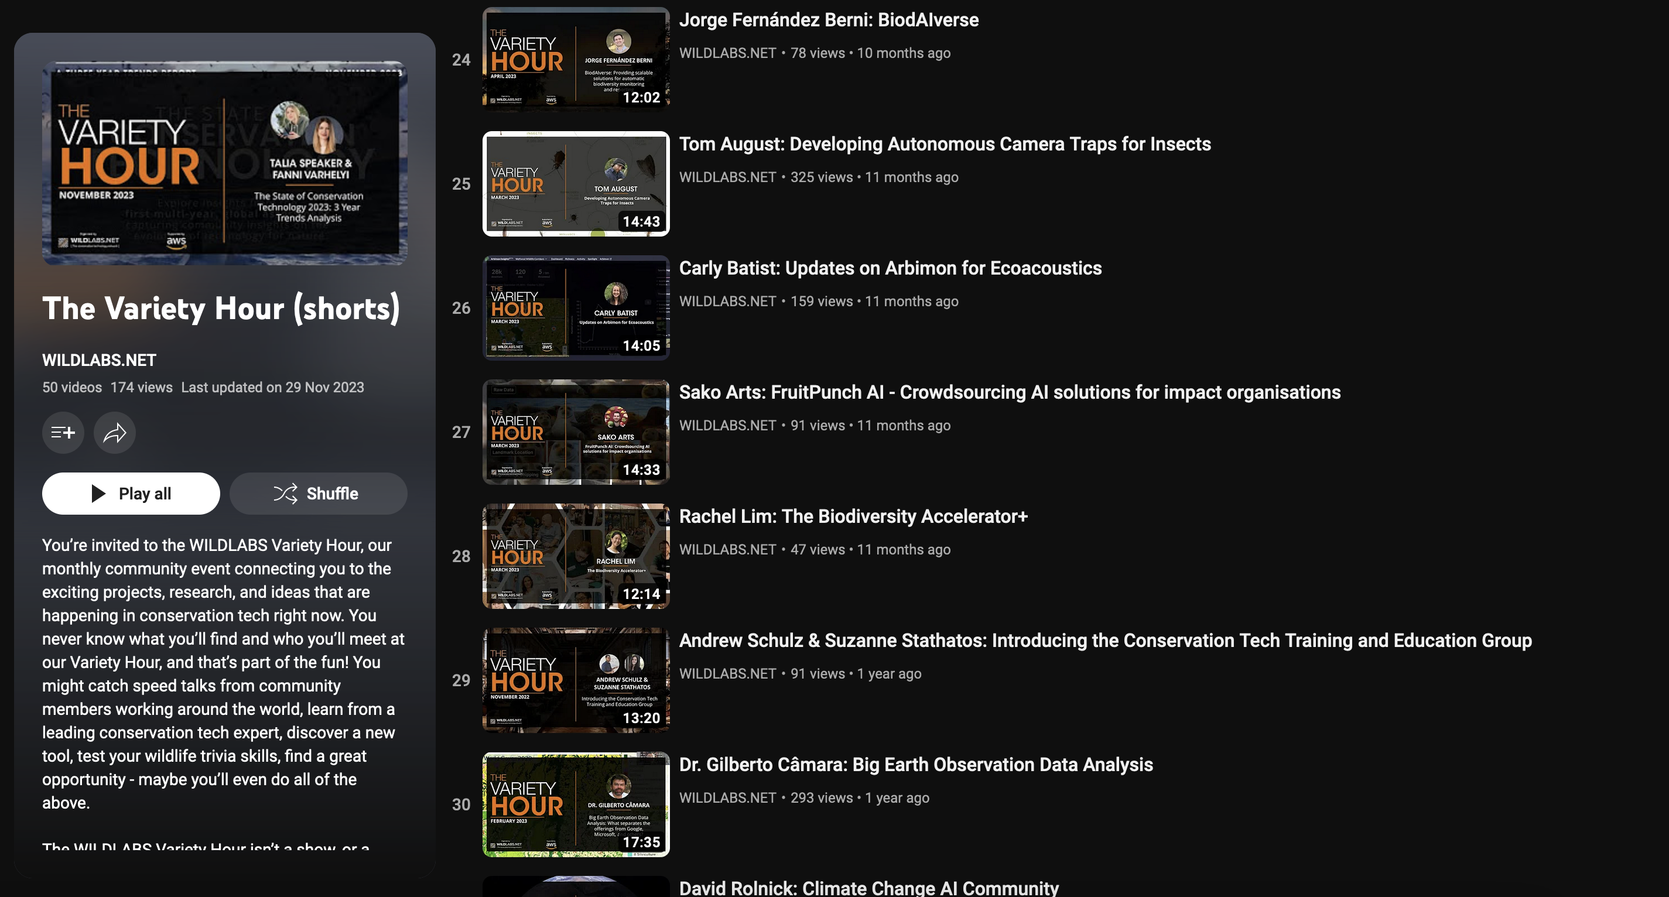
Task: Open Sako Arts FruitPunch AI thumbnail
Action: pyautogui.click(x=576, y=432)
